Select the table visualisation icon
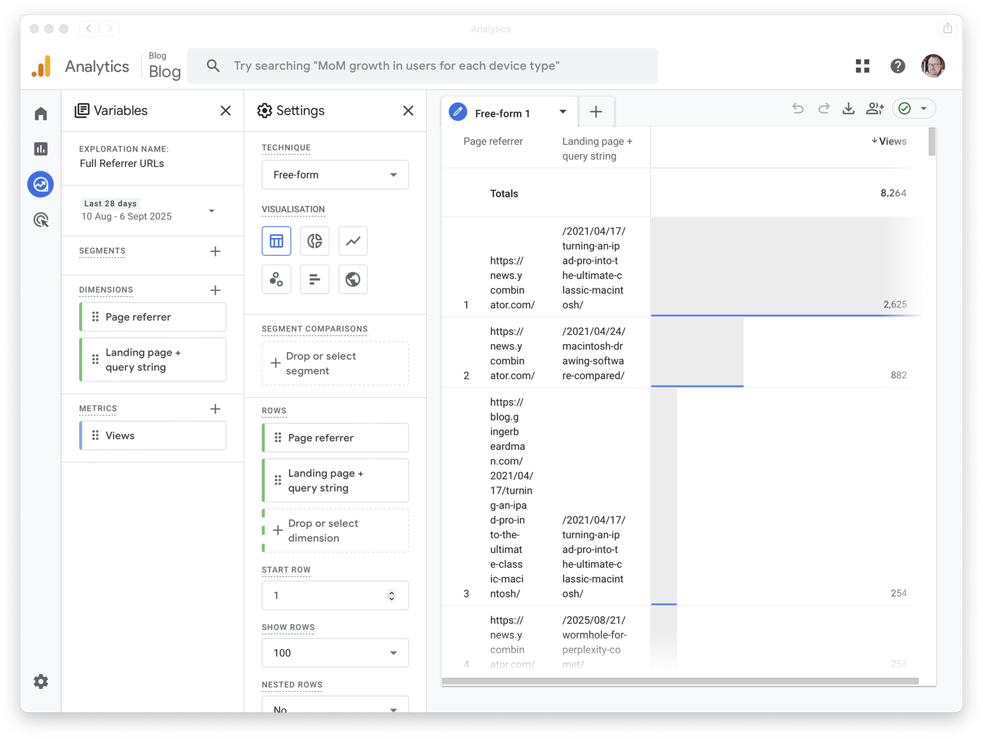Viewport: 983px width, 739px height. (276, 241)
